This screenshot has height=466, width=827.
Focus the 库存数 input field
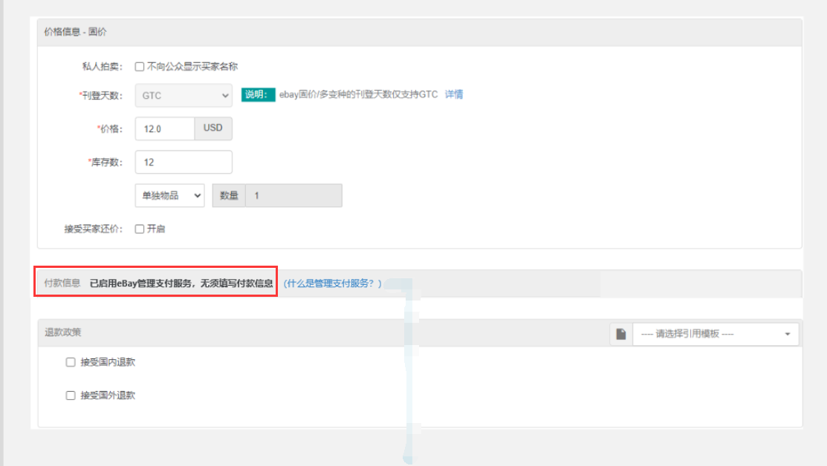click(184, 162)
